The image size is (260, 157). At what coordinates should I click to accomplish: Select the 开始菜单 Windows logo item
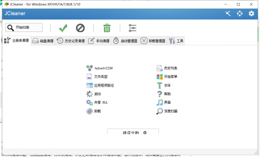167,77
